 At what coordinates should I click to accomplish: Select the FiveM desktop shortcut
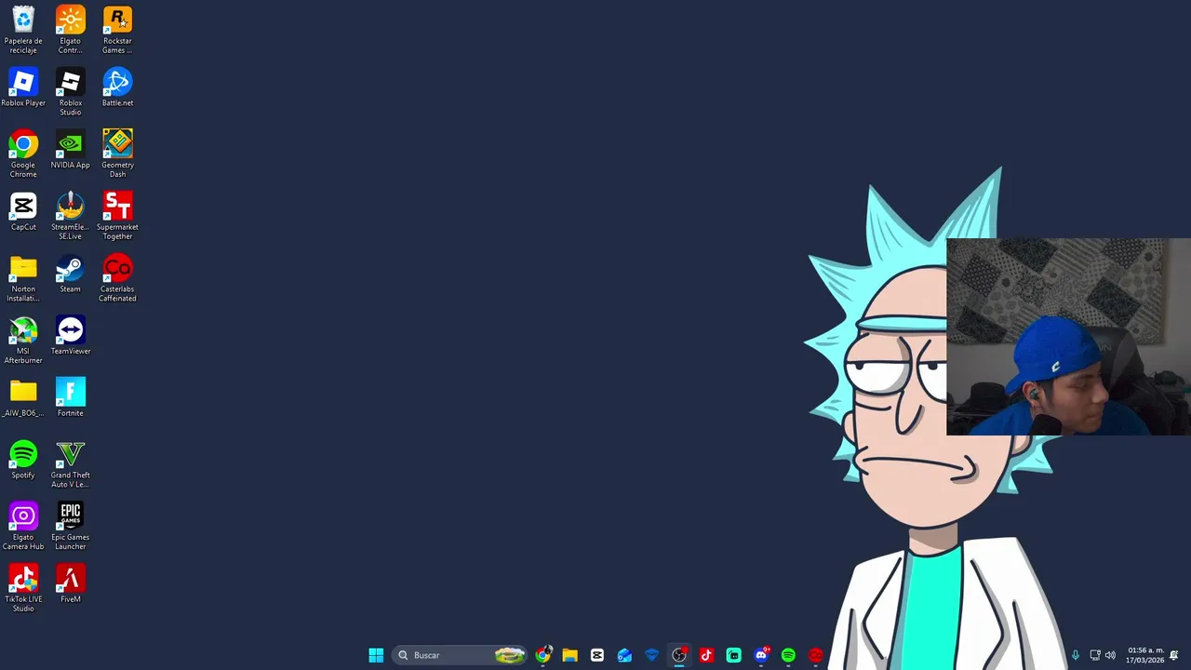coord(71,584)
